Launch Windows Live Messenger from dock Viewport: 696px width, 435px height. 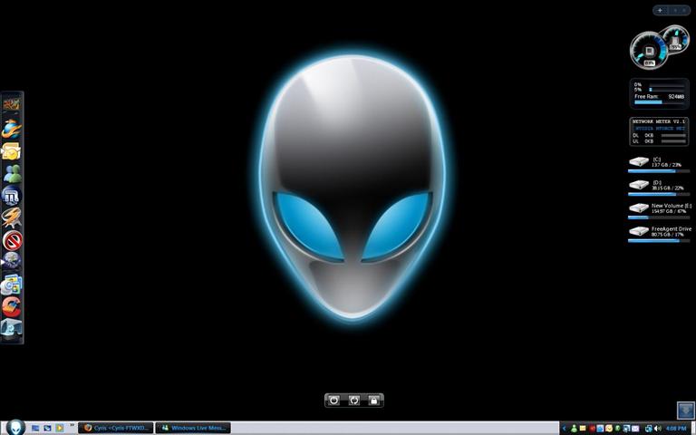click(12, 174)
